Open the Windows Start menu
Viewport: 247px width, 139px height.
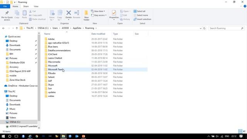click(x=3, y=136)
